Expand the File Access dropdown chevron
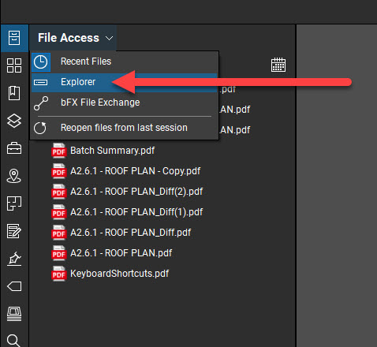The width and height of the screenshot is (377, 347). [x=109, y=39]
